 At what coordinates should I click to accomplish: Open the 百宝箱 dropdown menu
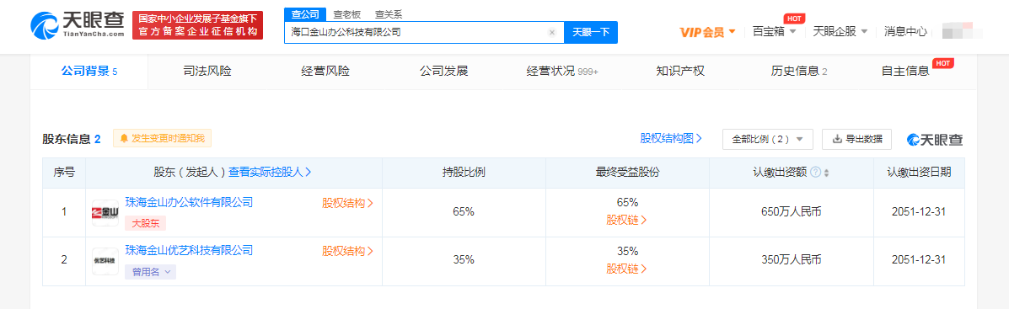click(774, 31)
